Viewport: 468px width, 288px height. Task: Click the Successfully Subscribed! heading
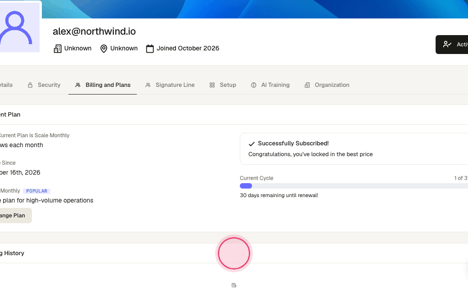[293, 144]
